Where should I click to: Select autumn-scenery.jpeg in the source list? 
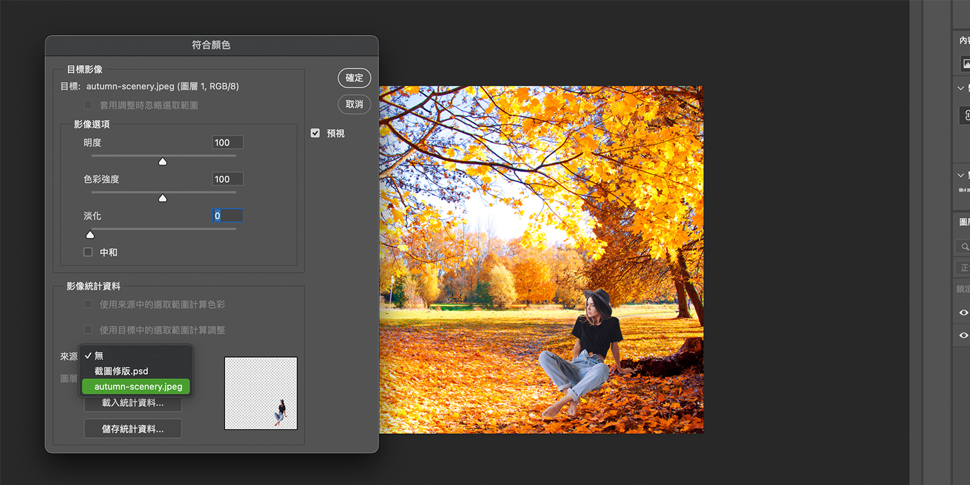click(136, 387)
